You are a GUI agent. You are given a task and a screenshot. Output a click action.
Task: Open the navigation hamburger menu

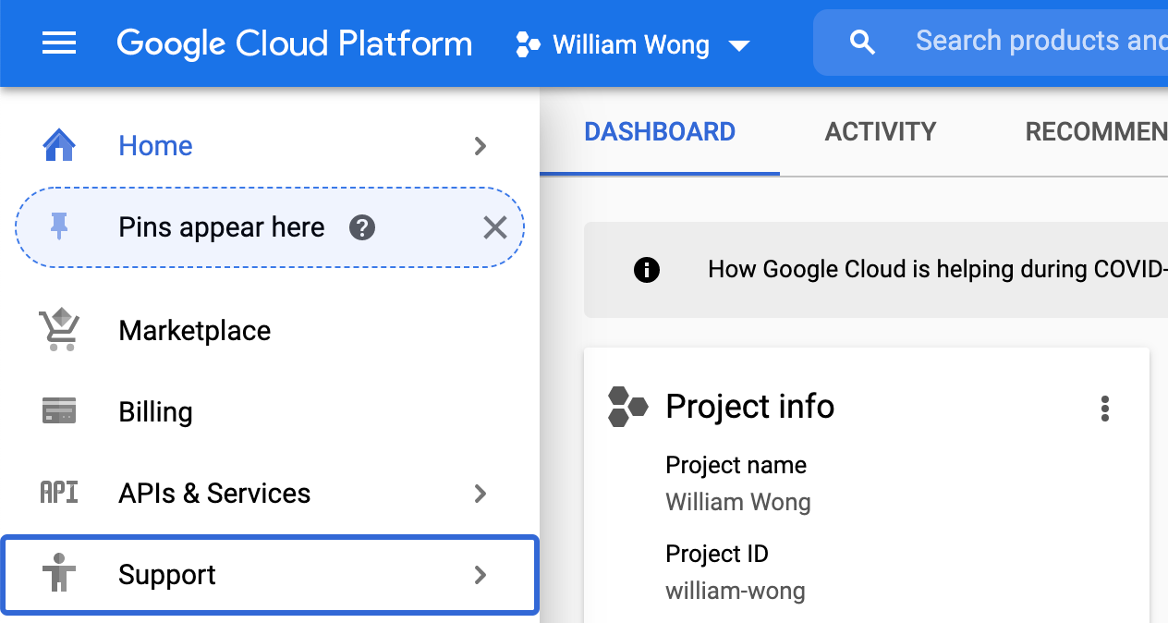59,43
